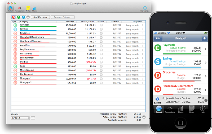Toggle Schedule checkbox for Restaurants
This screenshot has width=212, height=134.
101,54
